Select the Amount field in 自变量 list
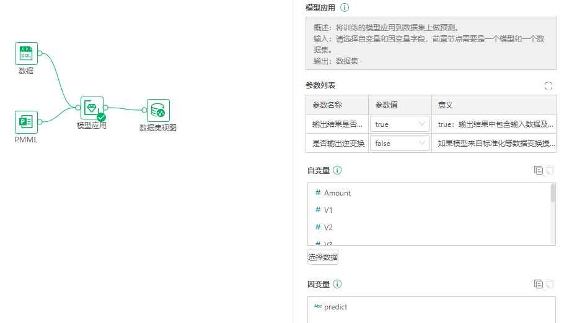This screenshot has width=564, height=323. (337, 193)
